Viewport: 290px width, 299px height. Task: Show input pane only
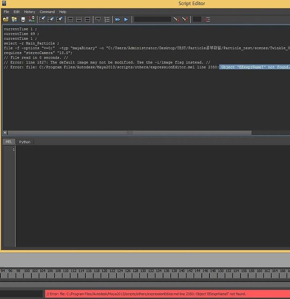[79, 19]
